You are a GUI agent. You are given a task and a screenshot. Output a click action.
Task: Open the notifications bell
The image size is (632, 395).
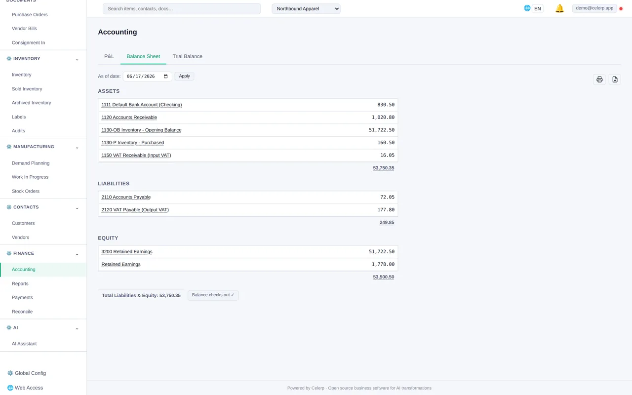pos(559,8)
